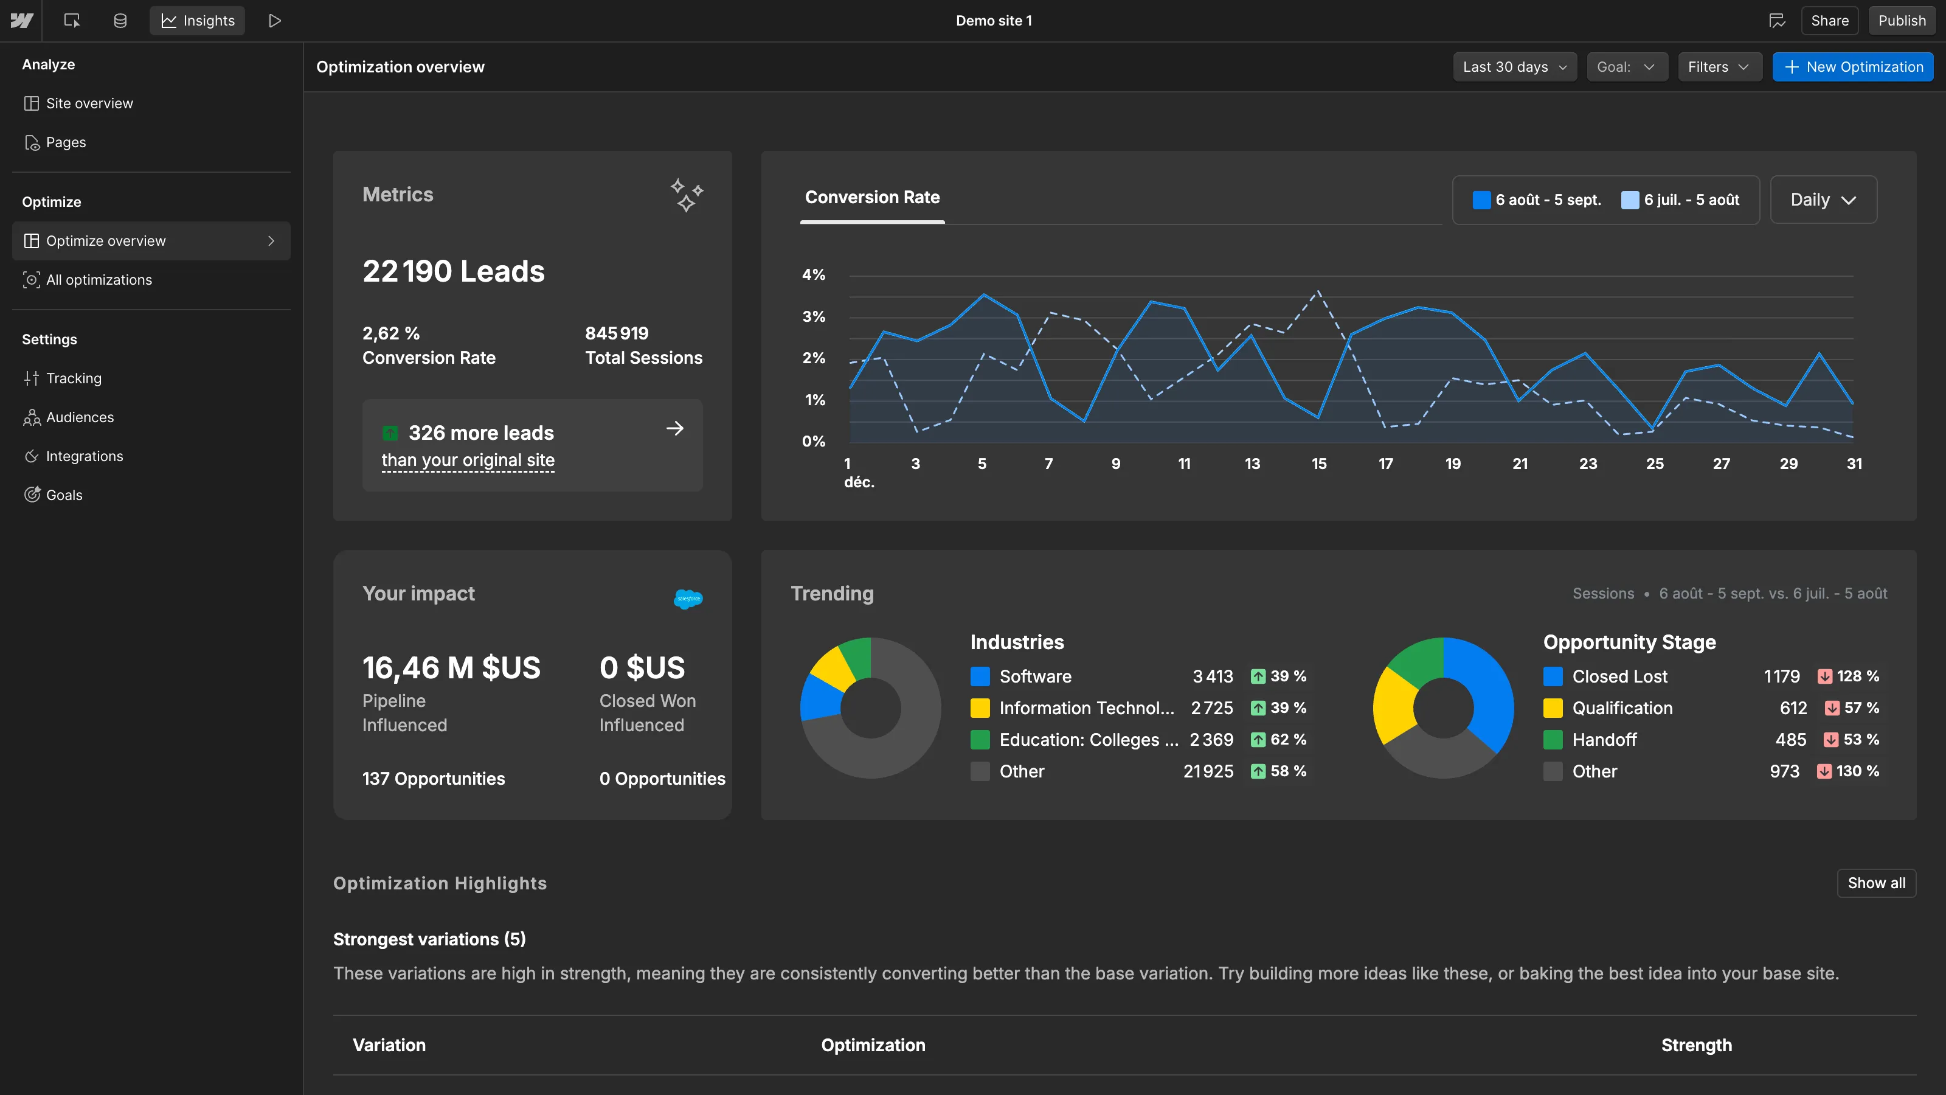Select Optimize overview in sidebar

(x=151, y=240)
